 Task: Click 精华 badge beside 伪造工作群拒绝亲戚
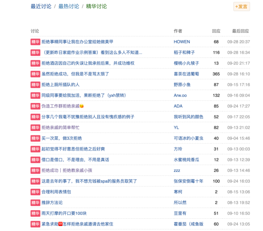point(35,106)
